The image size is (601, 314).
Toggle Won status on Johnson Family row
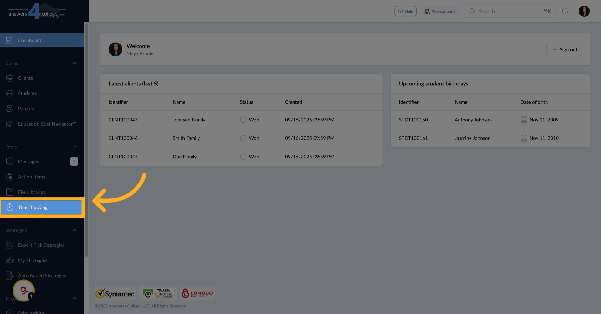pyautogui.click(x=243, y=120)
